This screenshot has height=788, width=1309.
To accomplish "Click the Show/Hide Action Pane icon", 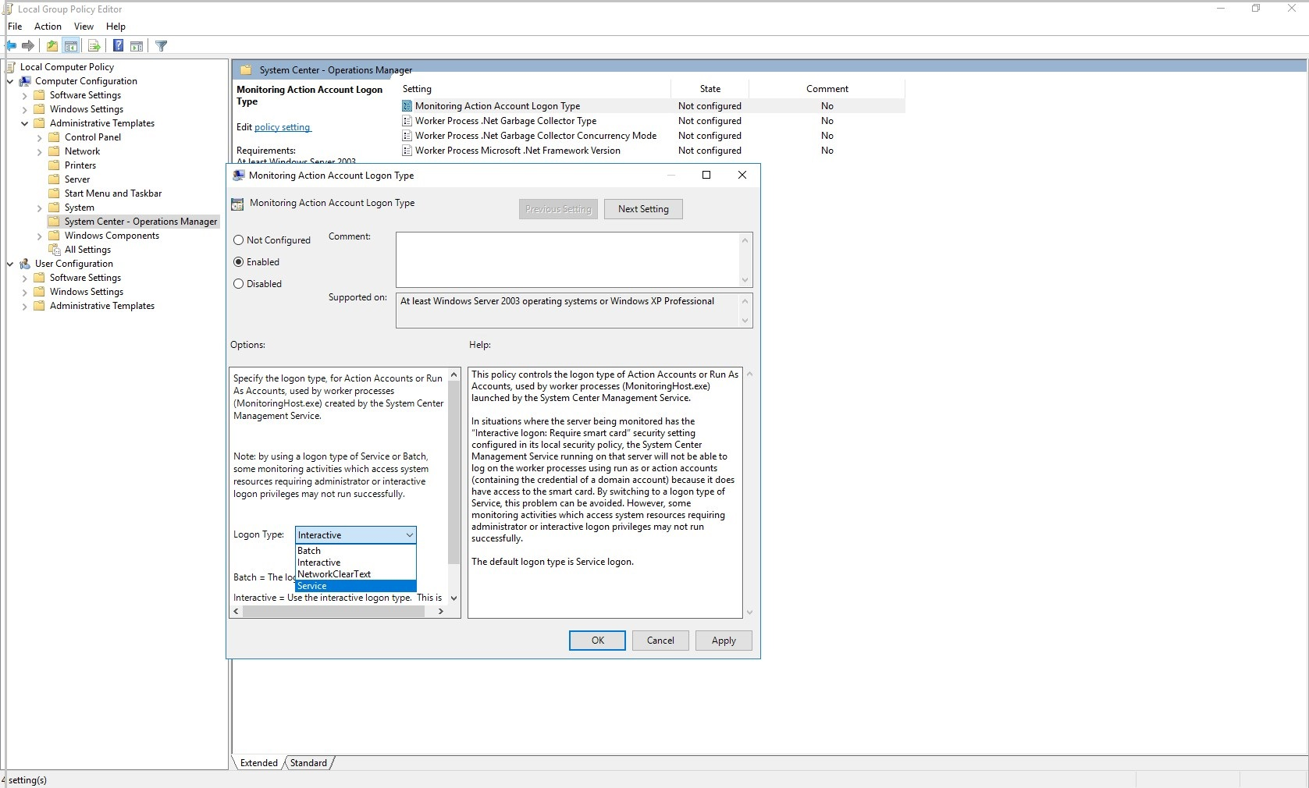I will click(x=137, y=45).
